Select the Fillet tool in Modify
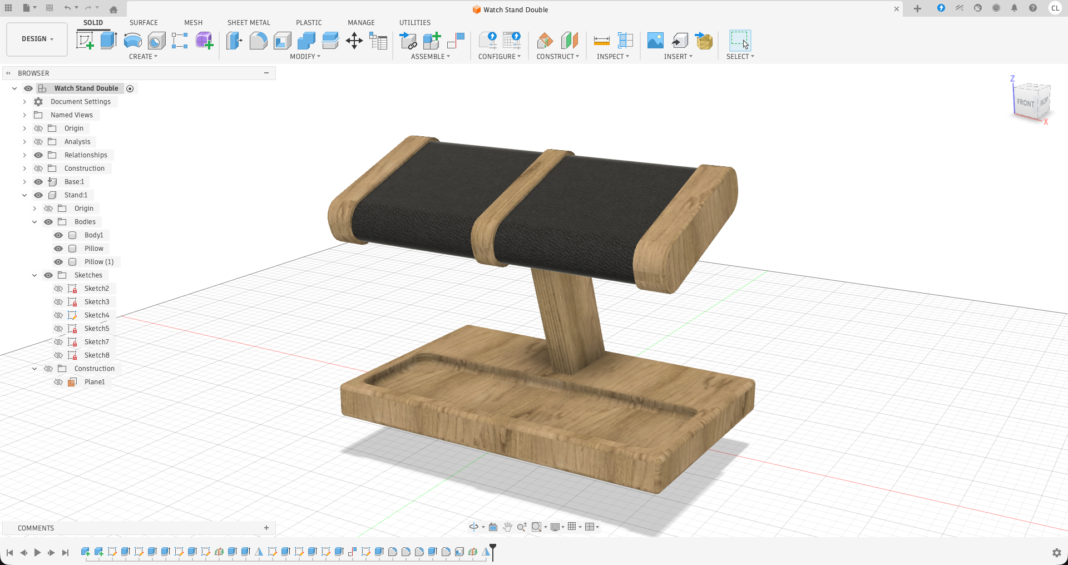 coord(258,41)
